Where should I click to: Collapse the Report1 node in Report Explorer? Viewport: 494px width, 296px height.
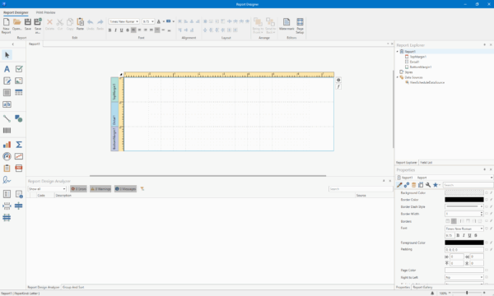pos(398,52)
